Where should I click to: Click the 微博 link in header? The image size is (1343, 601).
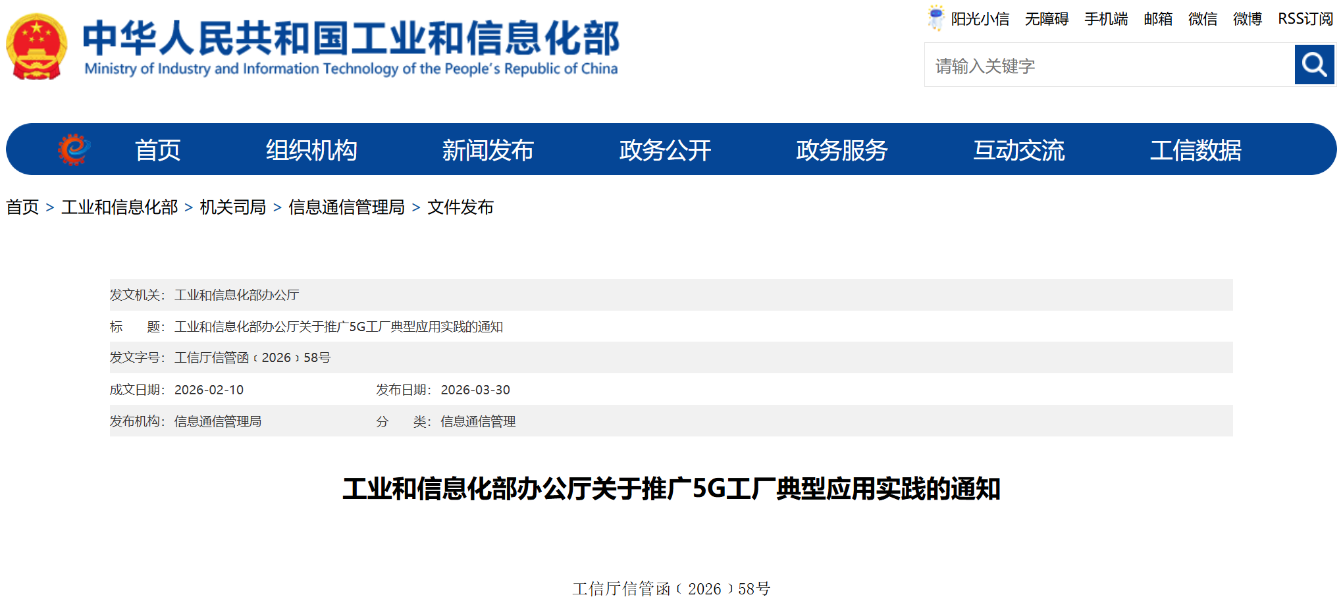pyautogui.click(x=1248, y=19)
